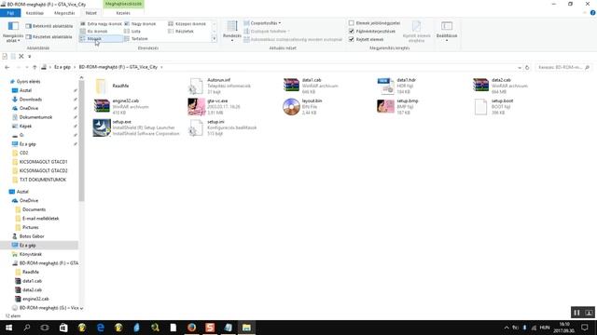Choose Tartalom layout option
The width and height of the screenshot is (597, 335).
click(136, 39)
